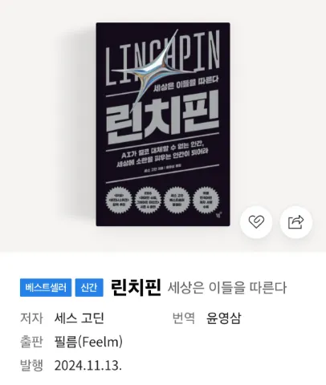Click the second round seal on cover
Screen dimensions: 326x385
[x=148, y=201]
